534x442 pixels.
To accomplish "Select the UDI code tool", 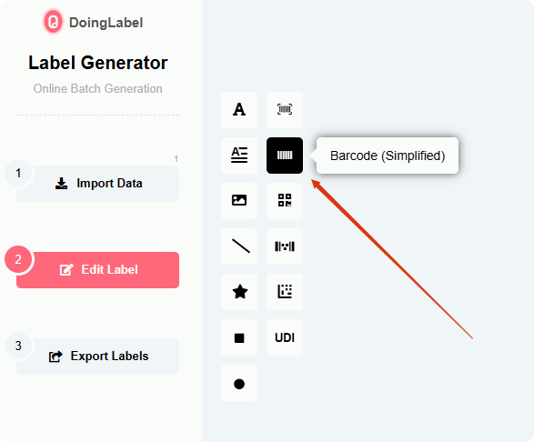I will coord(285,337).
